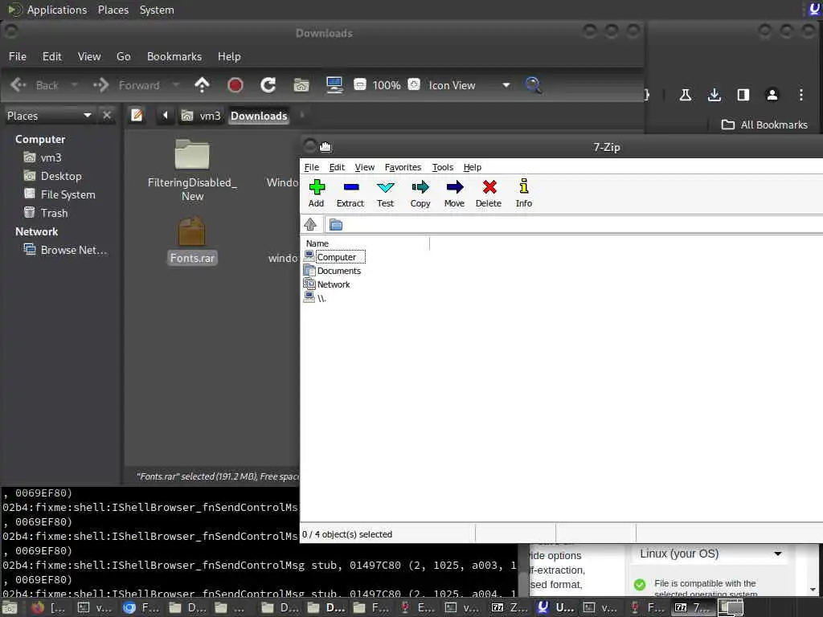This screenshot has height=617, width=823.
Task: Run Test from 7-Zip toolbar
Action: (385, 193)
